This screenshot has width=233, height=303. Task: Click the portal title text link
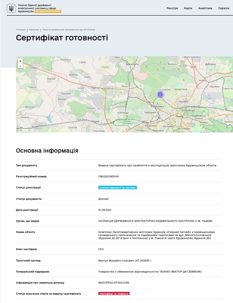coord(37,8)
